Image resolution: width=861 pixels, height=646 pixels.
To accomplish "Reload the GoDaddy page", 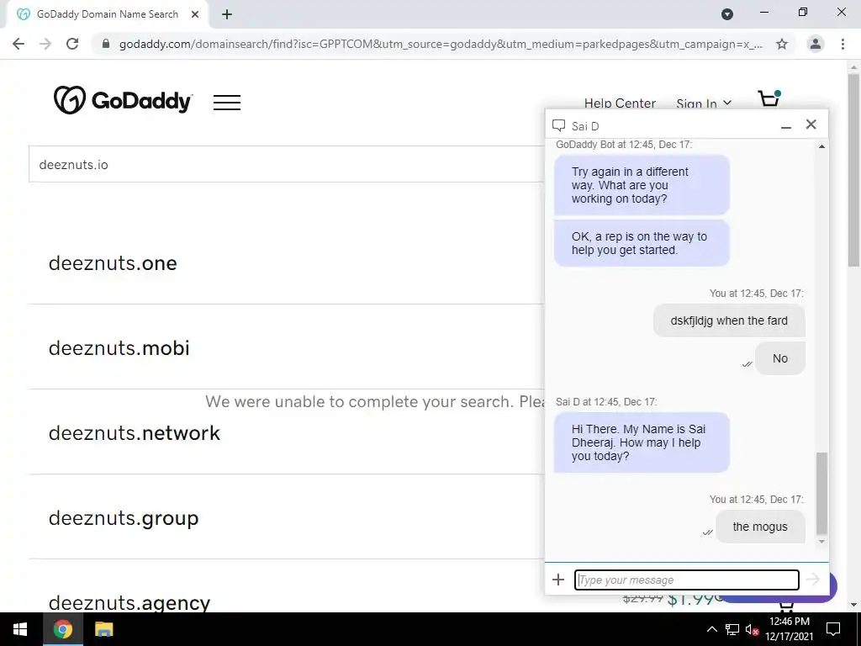I will point(72,44).
